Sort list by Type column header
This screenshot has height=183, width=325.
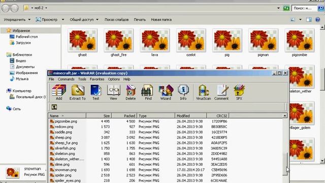pyautogui.click(x=156, y=116)
